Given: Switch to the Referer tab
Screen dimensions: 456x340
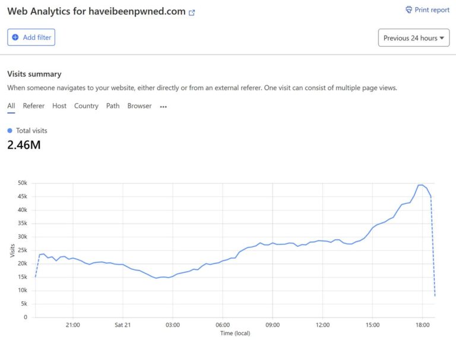Looking at the screenshot, I should point(34,106).
